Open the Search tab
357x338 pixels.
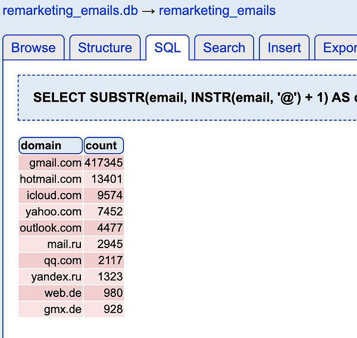[x=224, y=48]
